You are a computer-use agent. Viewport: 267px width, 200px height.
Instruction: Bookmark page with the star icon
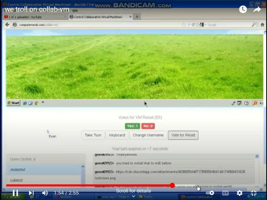click(184, 25)
